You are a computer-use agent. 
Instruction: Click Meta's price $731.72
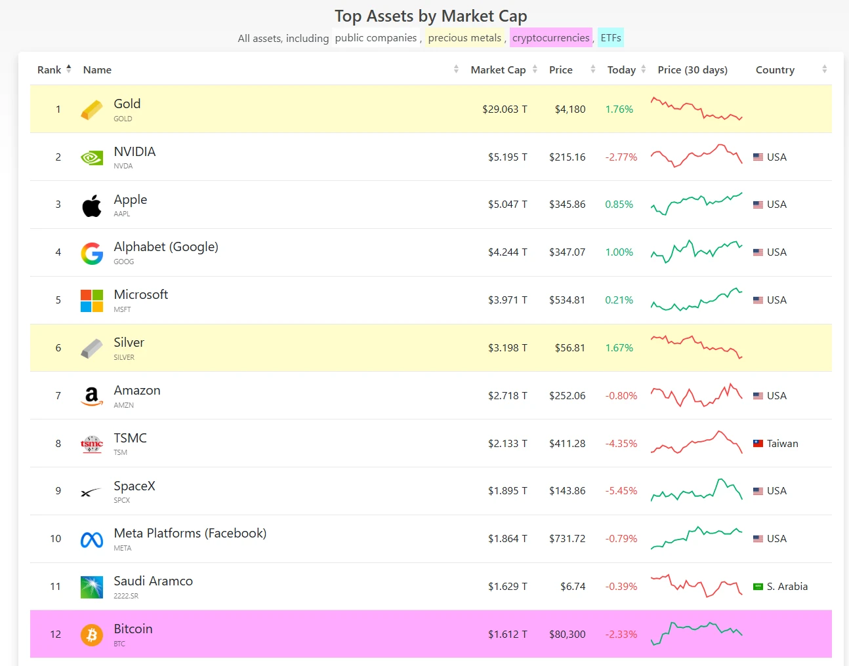click(x=568, y=538)
